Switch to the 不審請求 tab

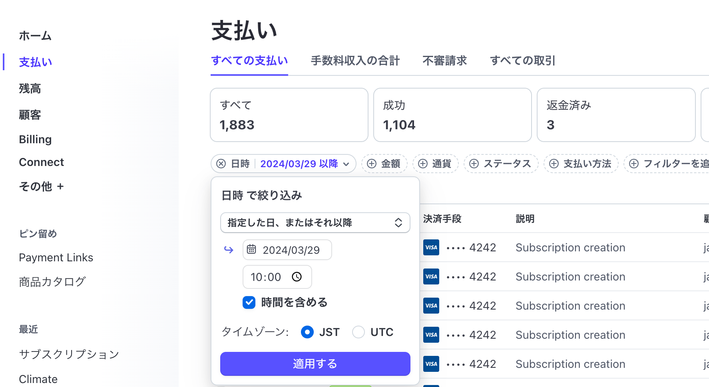click(x=444, y=61)
